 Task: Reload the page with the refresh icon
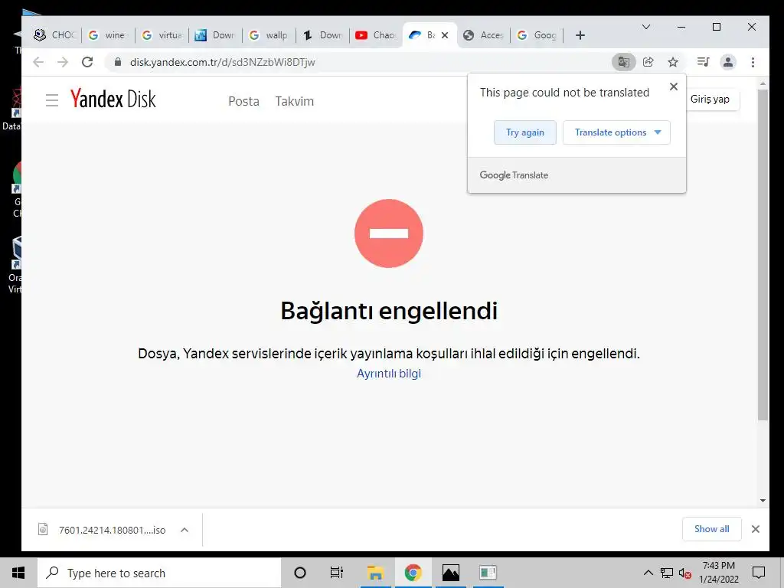(87, 62)
